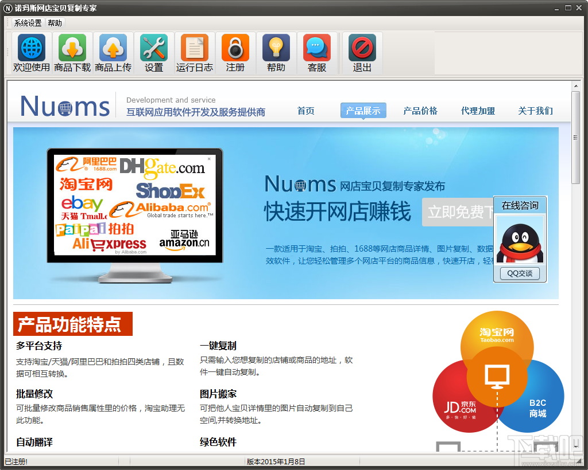This screenshot has height=470, width=588.
Task: Click the ShopEx logo on monitor
Action: [171, 191]
